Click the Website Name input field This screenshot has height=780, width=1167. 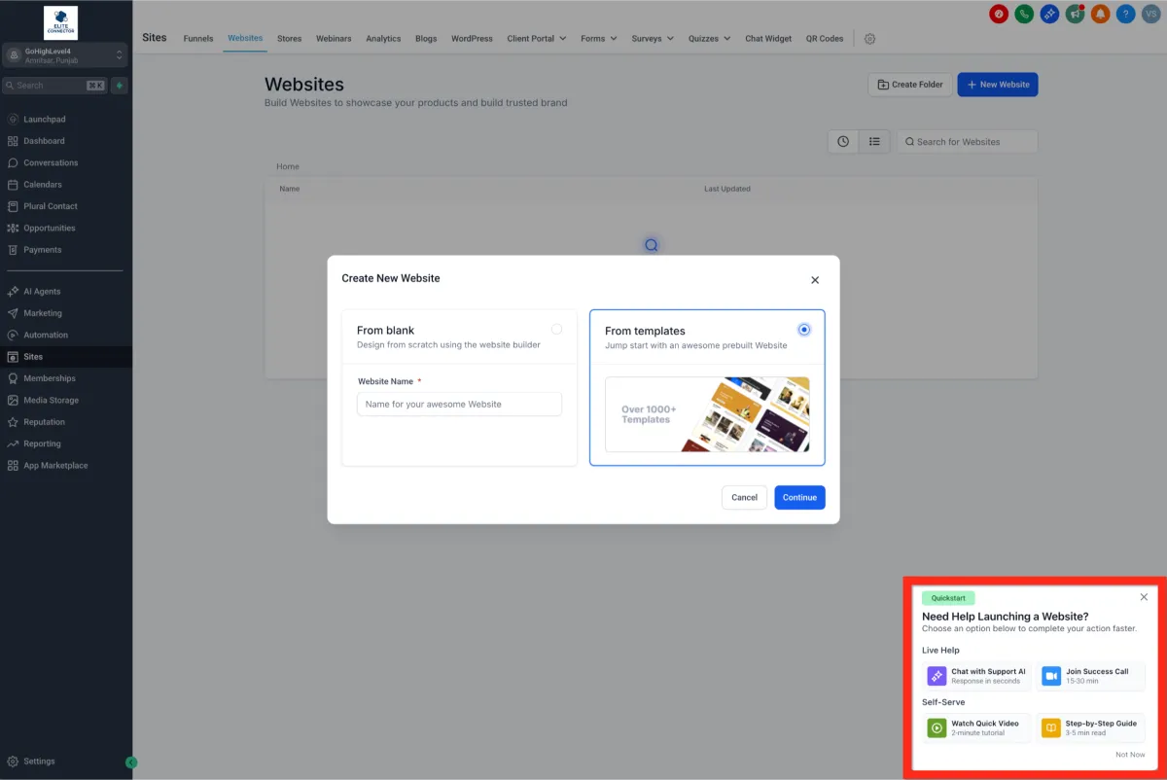coord(459,404)
